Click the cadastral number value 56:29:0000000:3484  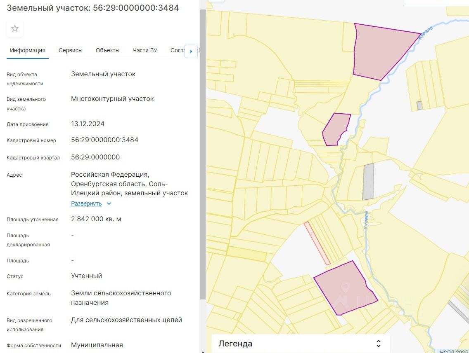click(x=105, y=140)
